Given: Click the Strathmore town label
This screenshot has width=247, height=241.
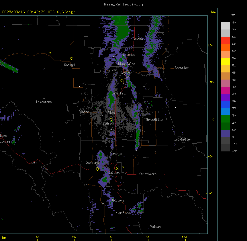Looking at the screenshot, I should click(x=148, y=174).
